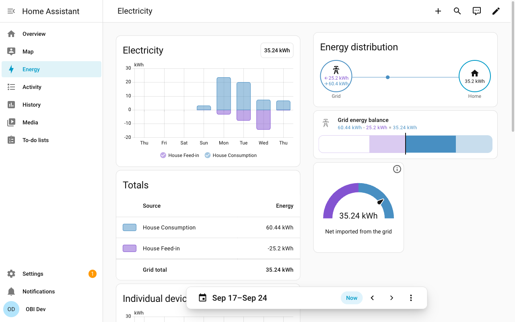The image size is (515, 322).
Task: Jump to the Now period
Action: (352, 298)
